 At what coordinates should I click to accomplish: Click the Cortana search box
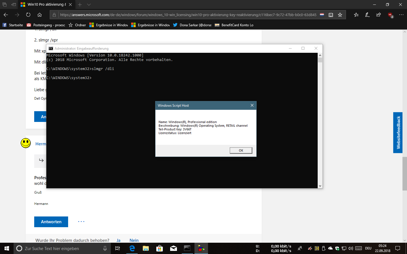(62, 248)
